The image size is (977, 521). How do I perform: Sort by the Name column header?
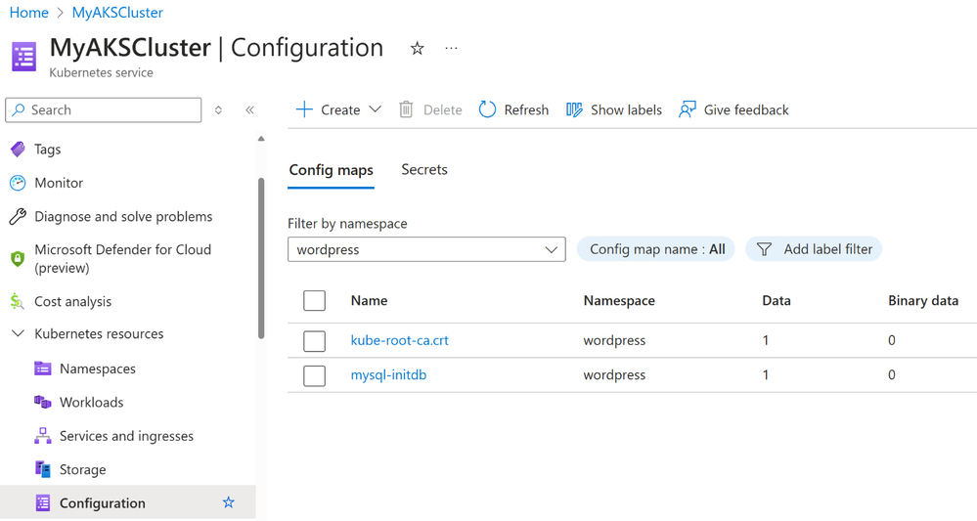coord(369,301)
